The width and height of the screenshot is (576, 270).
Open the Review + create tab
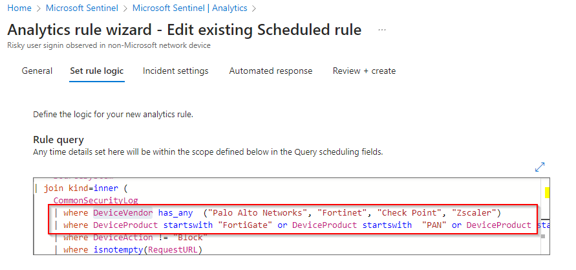pyautogui.click(x=364, y=71)
